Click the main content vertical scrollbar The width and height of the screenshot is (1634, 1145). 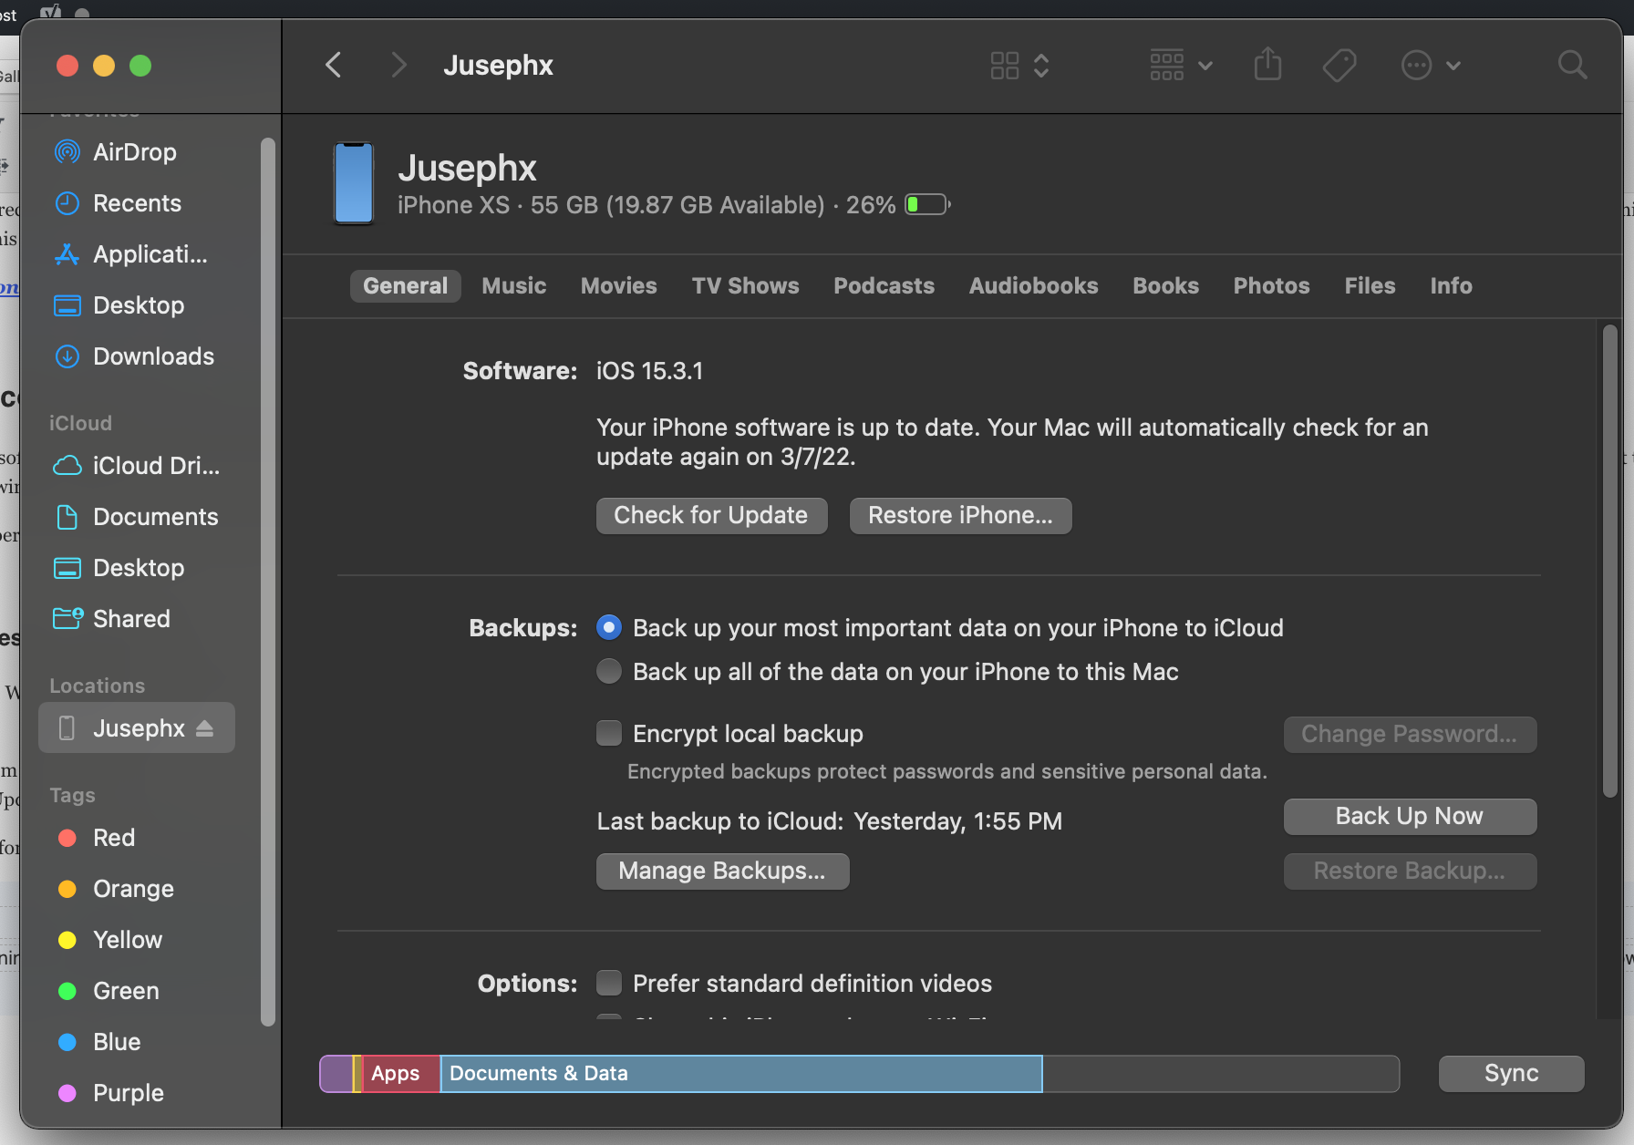click(x=1609, y=561)
